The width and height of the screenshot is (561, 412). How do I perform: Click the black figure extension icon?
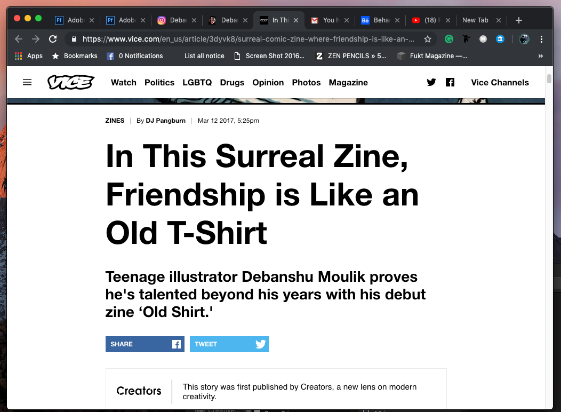(x=466, y=39)
